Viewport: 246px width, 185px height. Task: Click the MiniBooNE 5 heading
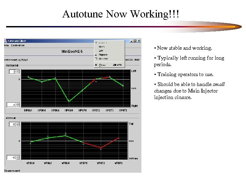(x=72, y=51)
